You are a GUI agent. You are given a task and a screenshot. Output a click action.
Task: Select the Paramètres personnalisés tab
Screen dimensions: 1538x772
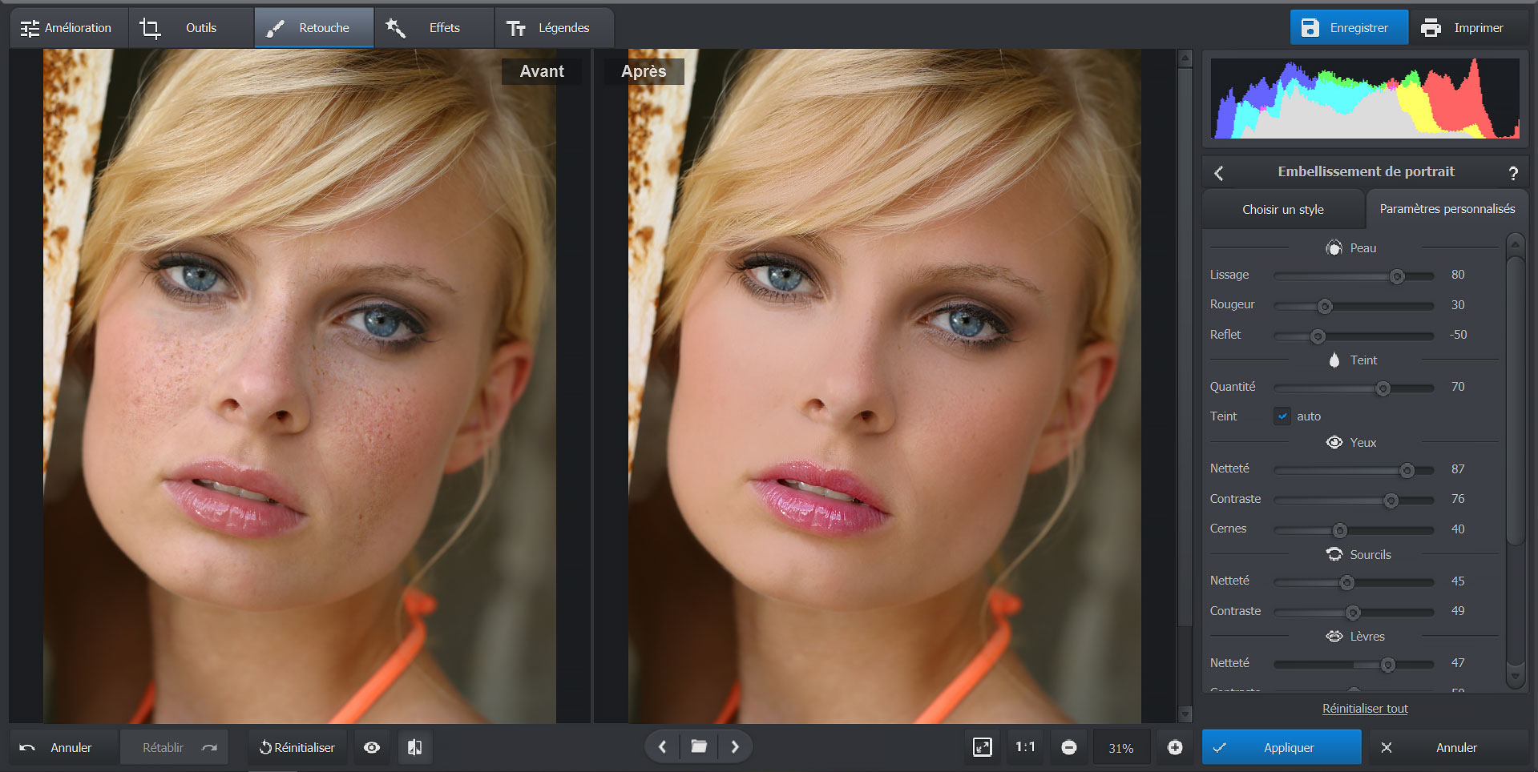tap(1447, 209)
